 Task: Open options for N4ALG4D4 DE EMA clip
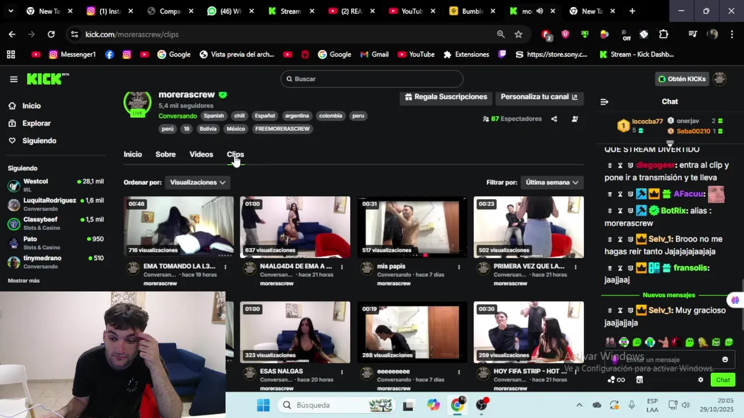coord(342,267)
